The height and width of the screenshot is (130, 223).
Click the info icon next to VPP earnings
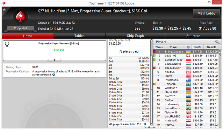click(x=145, y=124)
